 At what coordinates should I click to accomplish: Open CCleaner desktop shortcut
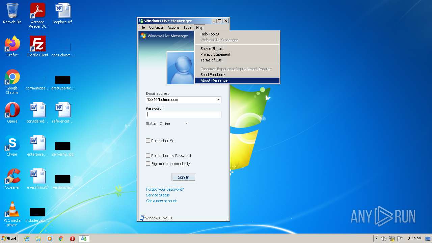pyautogui.click(x=12, y=179)
